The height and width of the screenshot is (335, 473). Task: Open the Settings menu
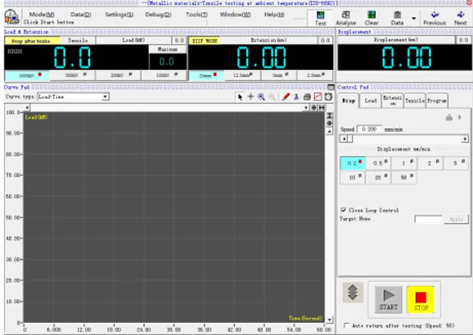click(119, 14)
